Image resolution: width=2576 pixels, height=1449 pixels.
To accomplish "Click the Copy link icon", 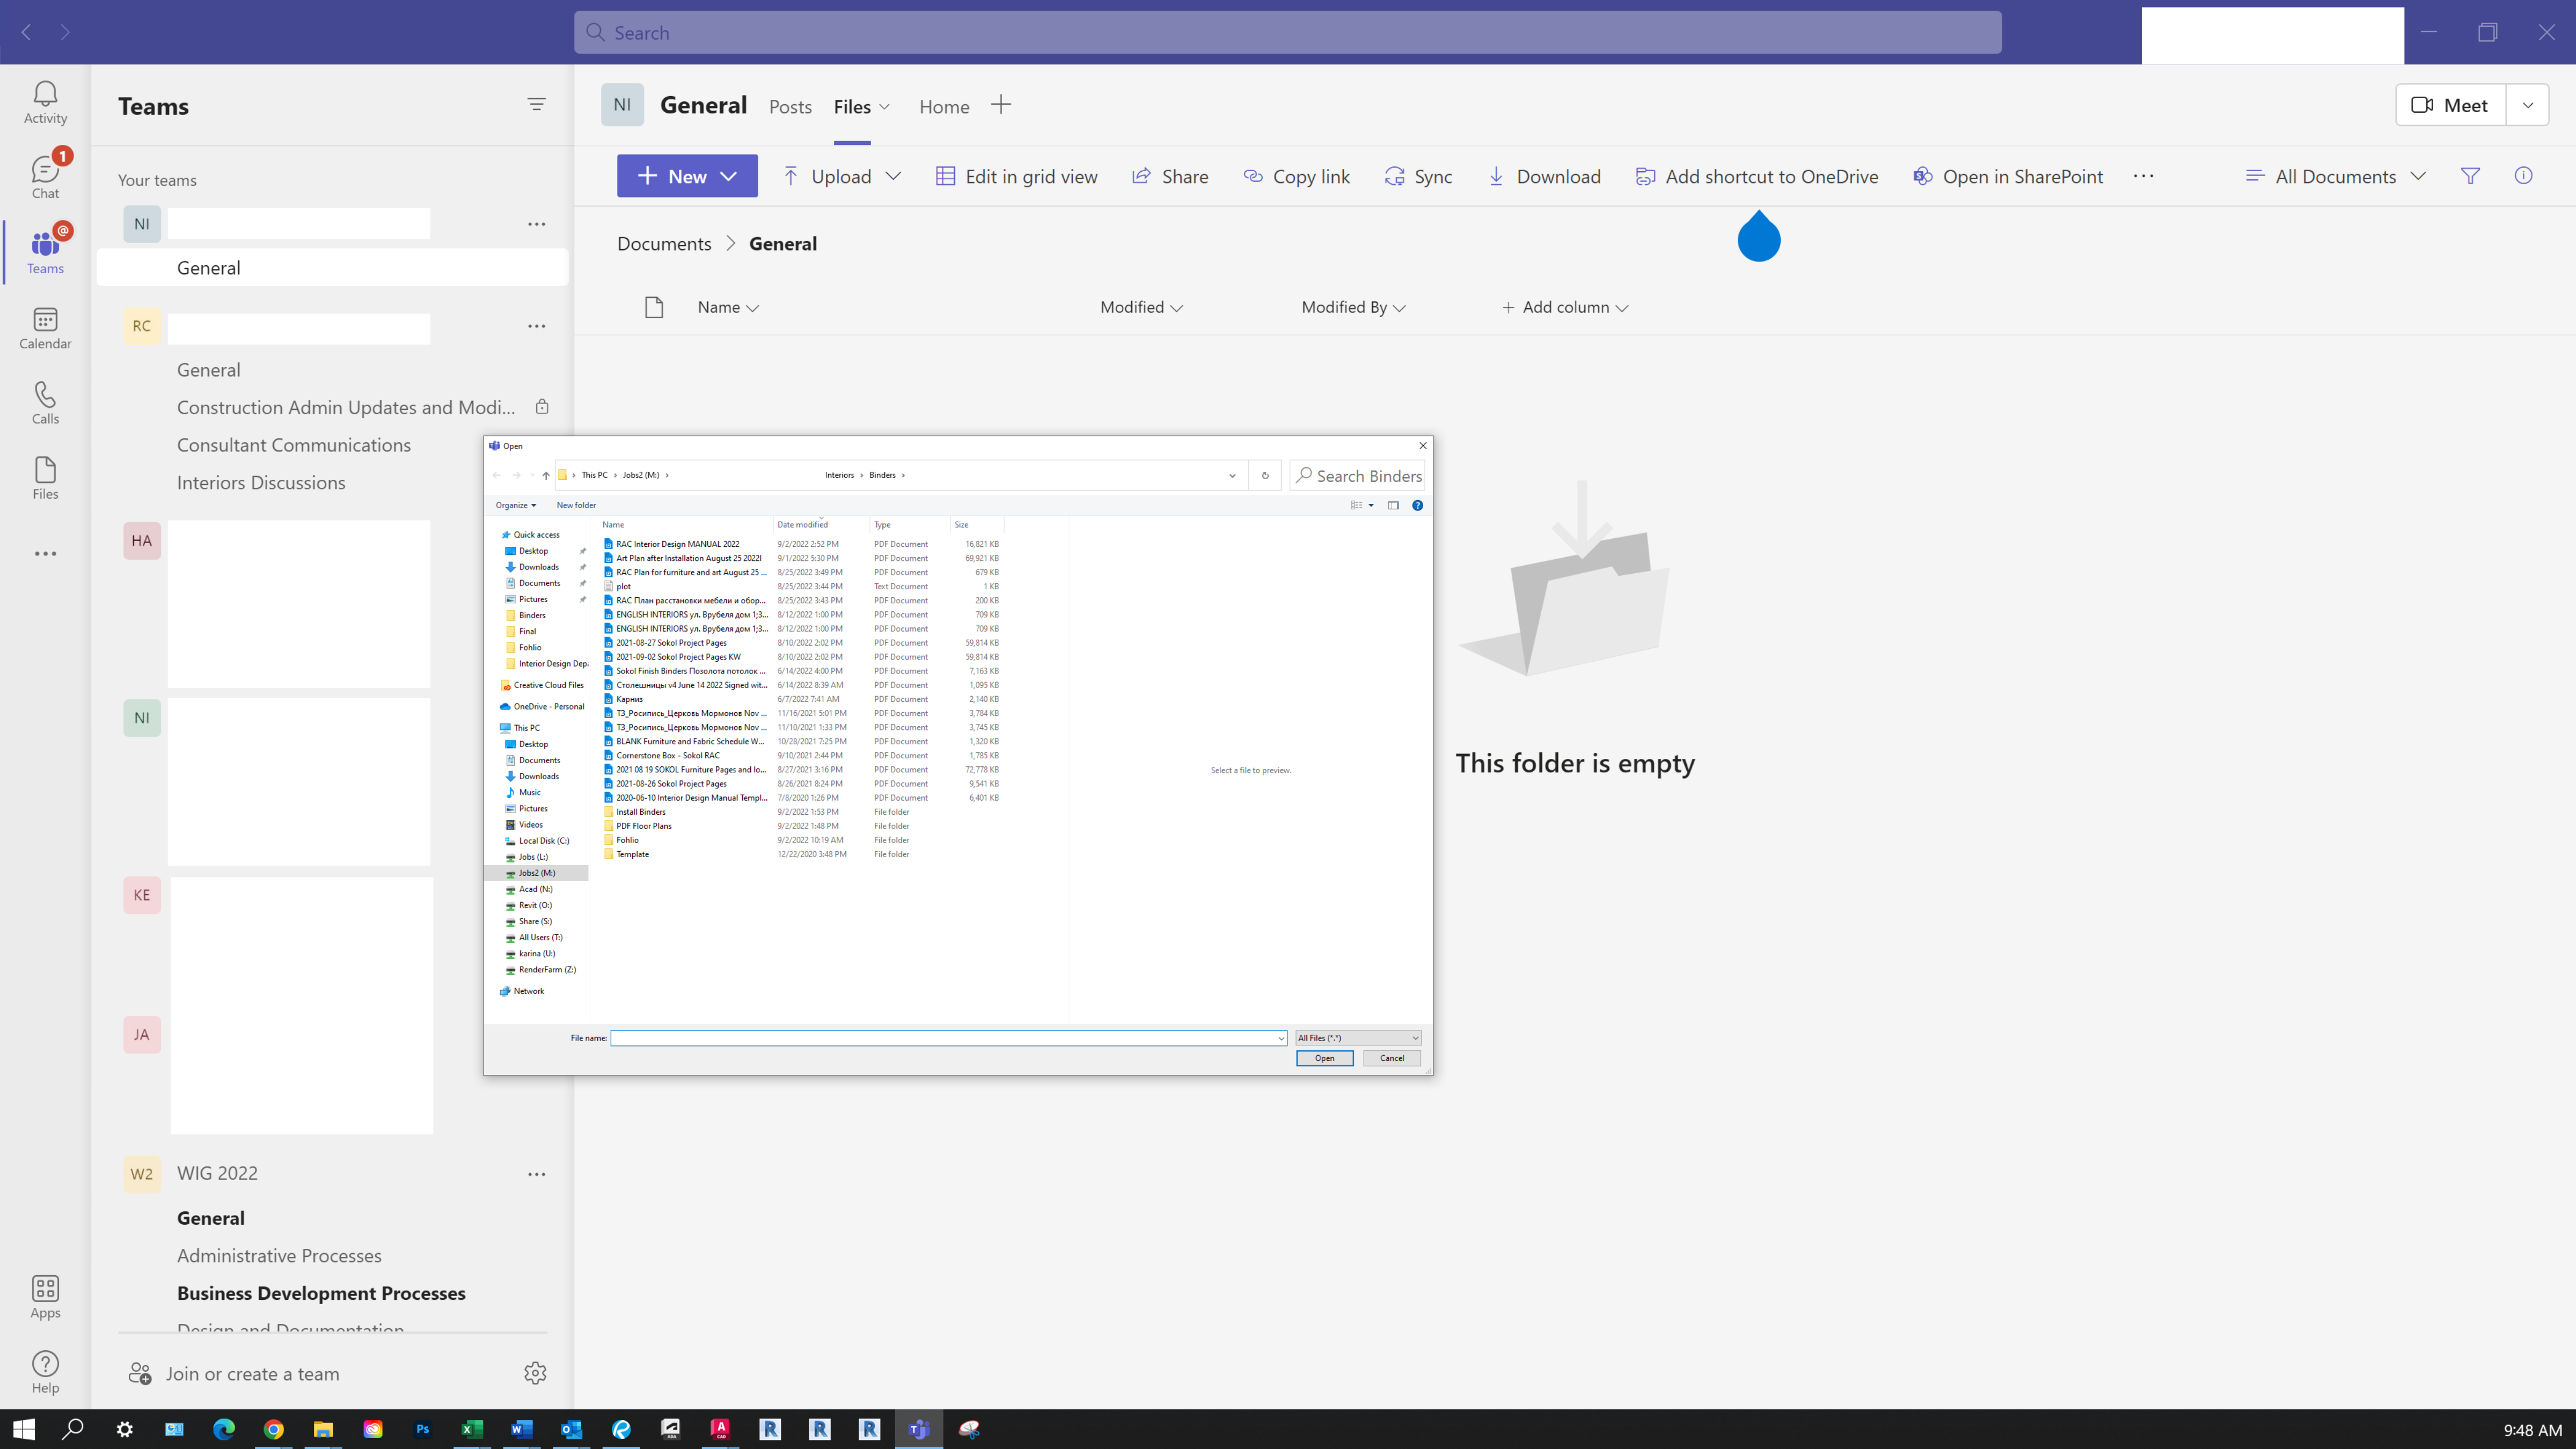I will (x=1253, y=175).
